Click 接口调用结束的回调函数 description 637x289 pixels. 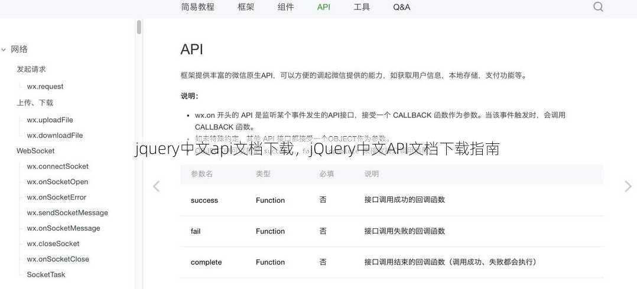pos(451,262)
